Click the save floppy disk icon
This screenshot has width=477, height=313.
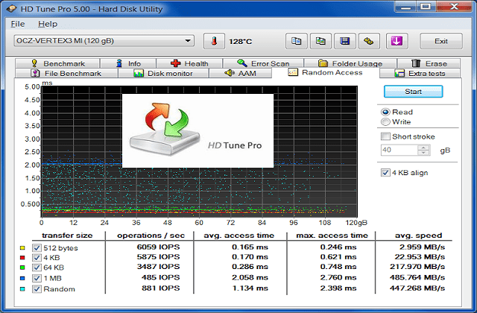pos(344,41)
